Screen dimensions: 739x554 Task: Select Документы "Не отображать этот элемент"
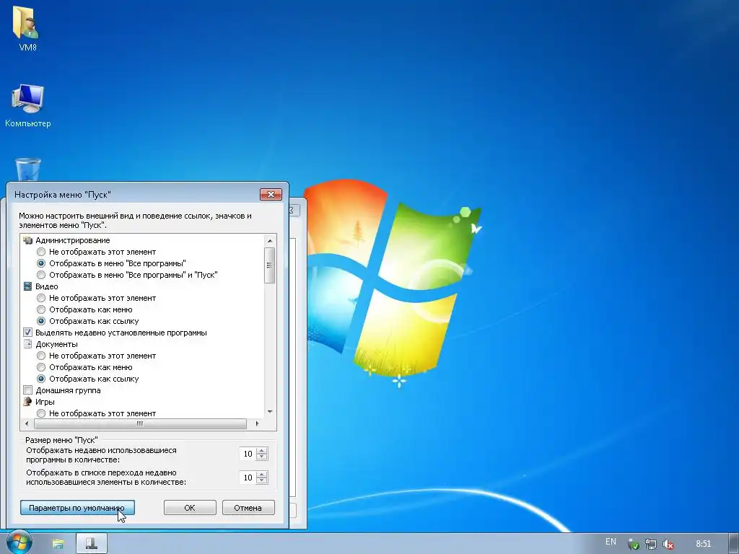[x=41, y=356]
